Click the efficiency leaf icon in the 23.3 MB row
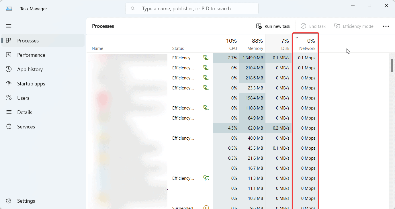 pos(206,88)
